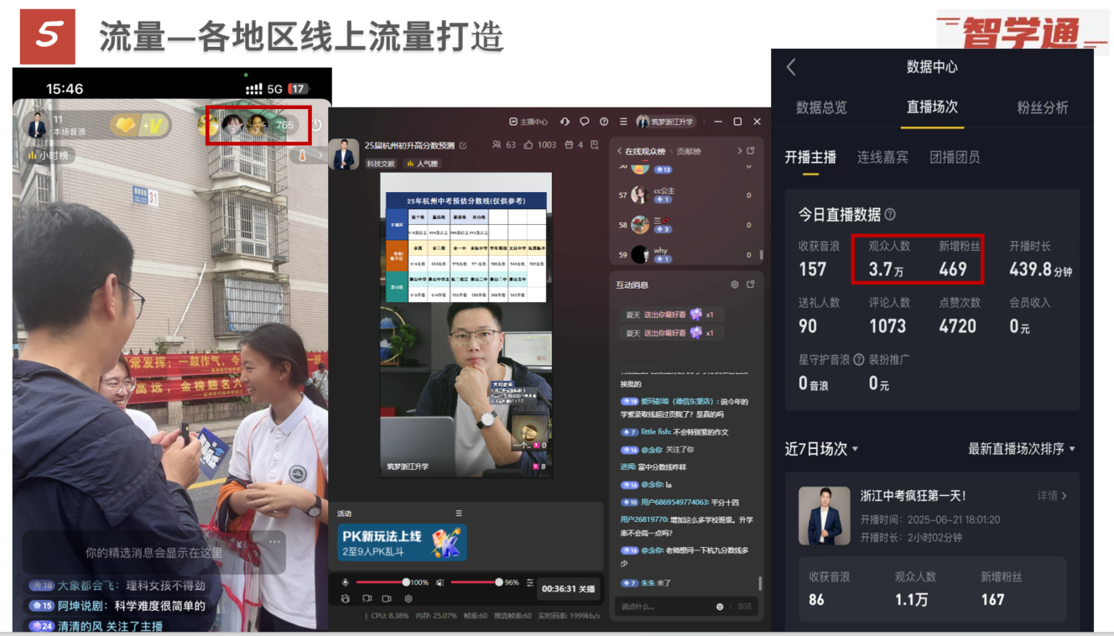Open the 人气榜 popularity ranking tag
Image resolution: width=1114 pixels, height=636 pixels.
click(x=421, y=164)
